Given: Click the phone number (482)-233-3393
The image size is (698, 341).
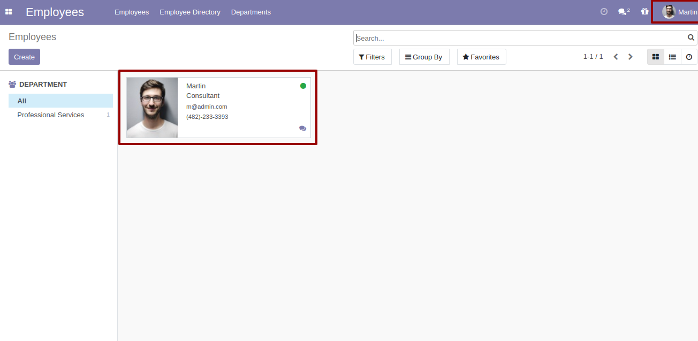Looking at the screenshot, I should tap(207, 117).
